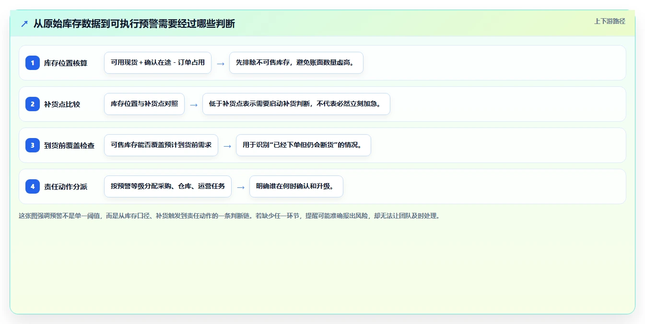Click the diagonal arrow icon beside the title
This screenshot has height=324, width=645.
pyautogui.click(x=24, y=23)
